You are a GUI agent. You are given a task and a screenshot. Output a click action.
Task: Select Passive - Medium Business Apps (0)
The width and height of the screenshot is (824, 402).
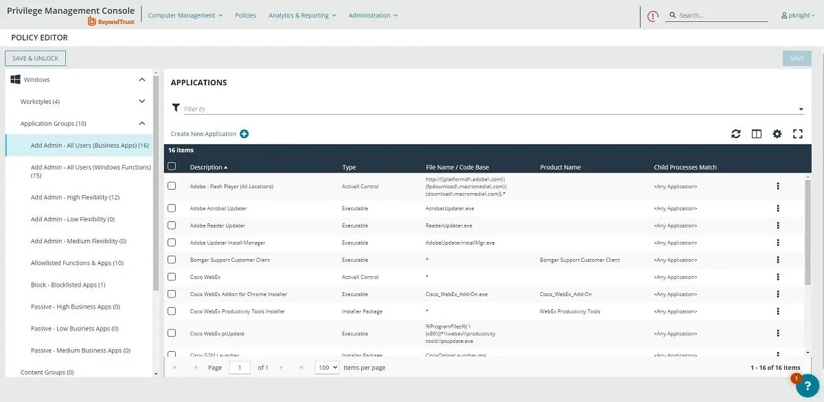79,350
